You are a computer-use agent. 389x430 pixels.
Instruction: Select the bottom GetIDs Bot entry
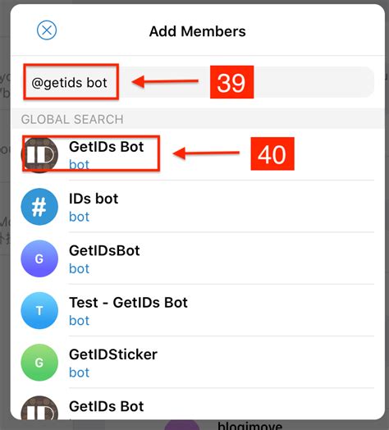[x=198, y=405]
